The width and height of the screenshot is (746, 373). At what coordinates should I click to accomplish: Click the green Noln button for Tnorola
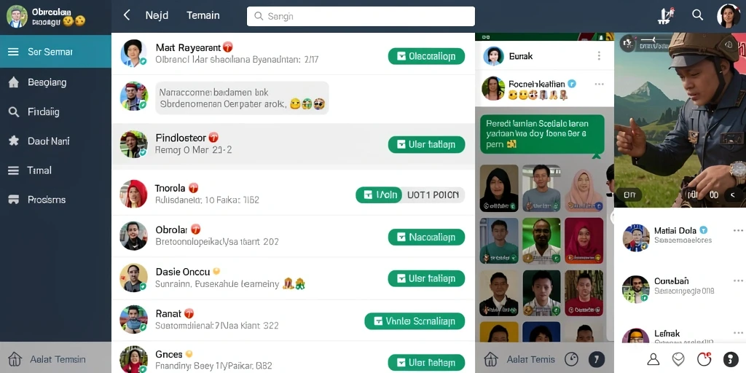coord(379,195)
